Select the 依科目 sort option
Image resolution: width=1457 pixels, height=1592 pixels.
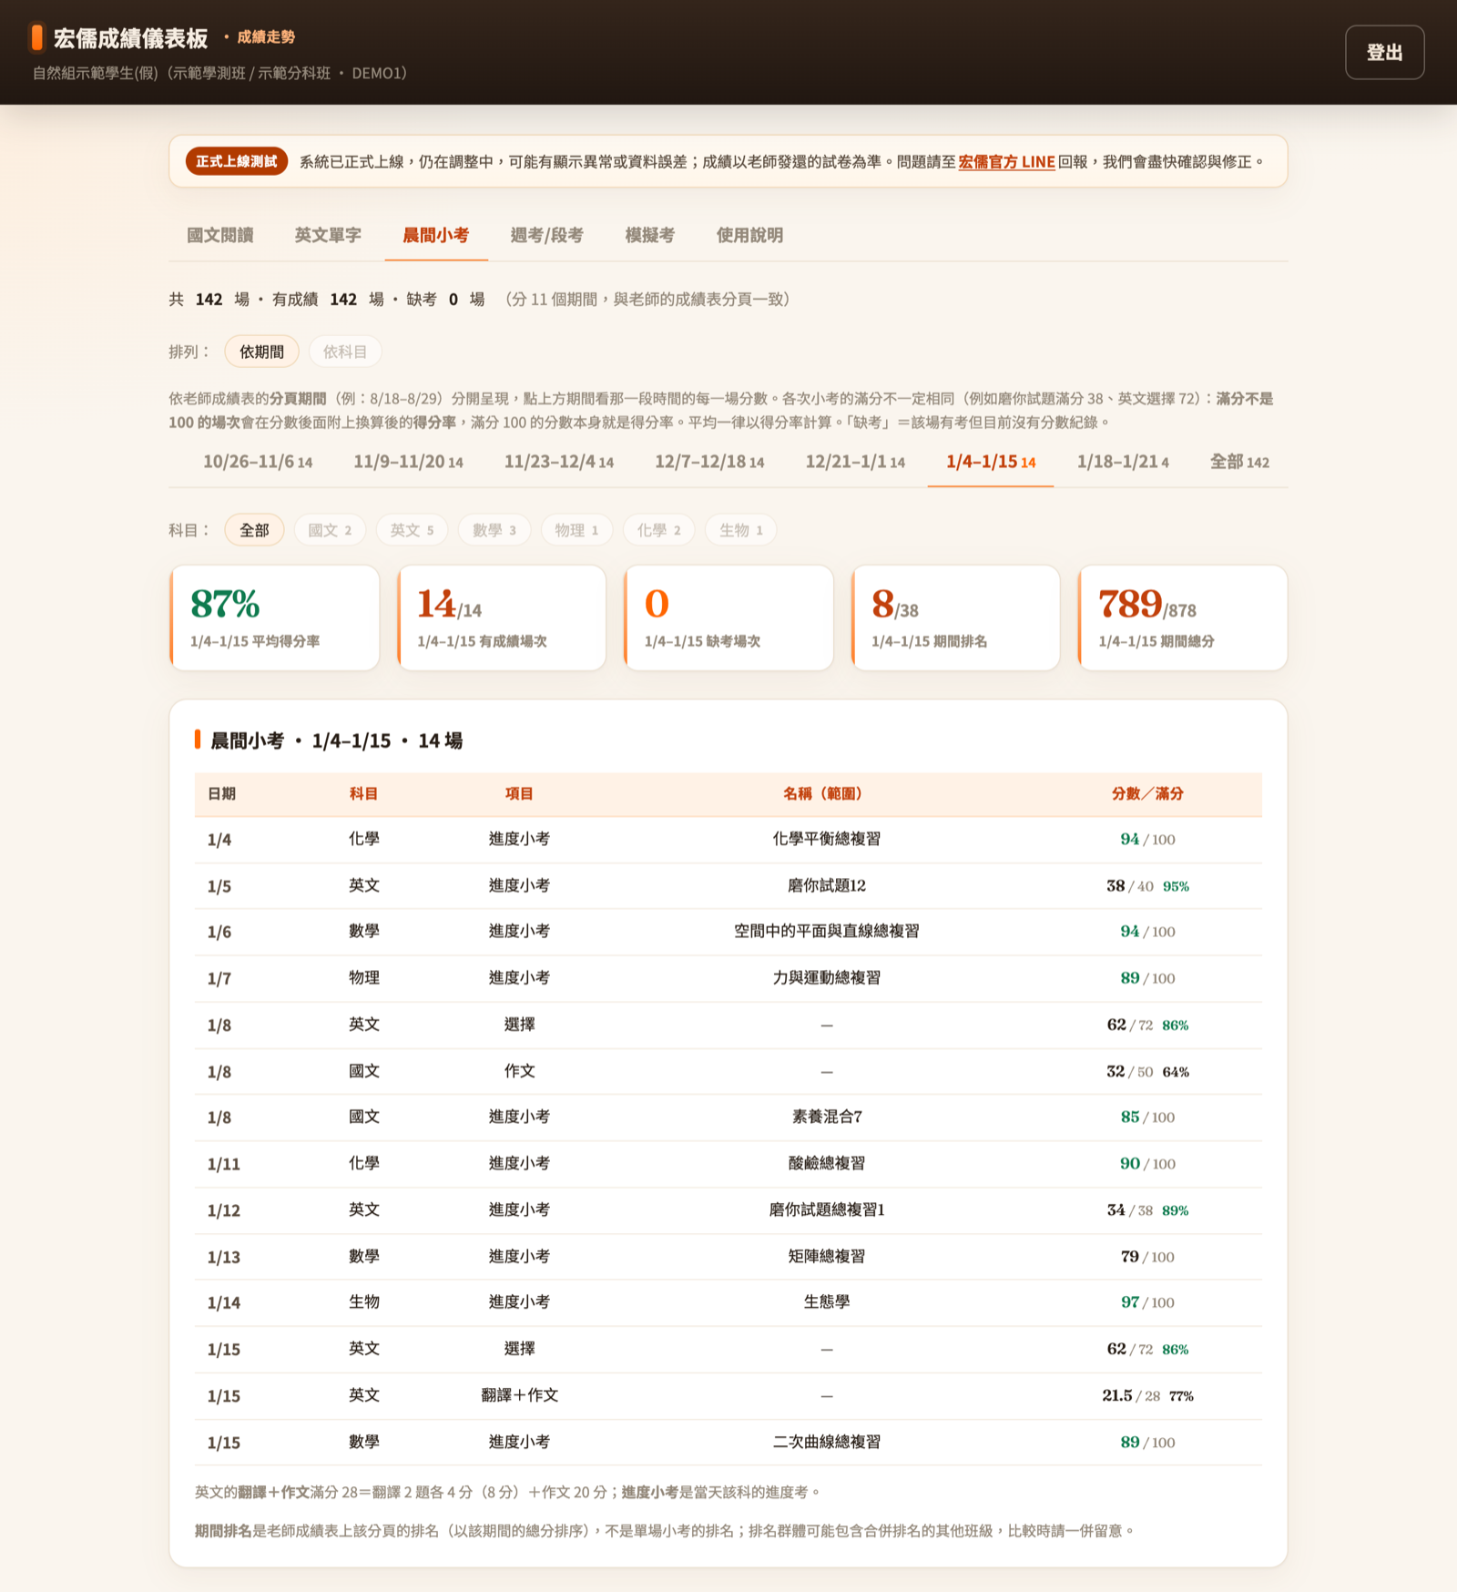[x=345, y=352]
